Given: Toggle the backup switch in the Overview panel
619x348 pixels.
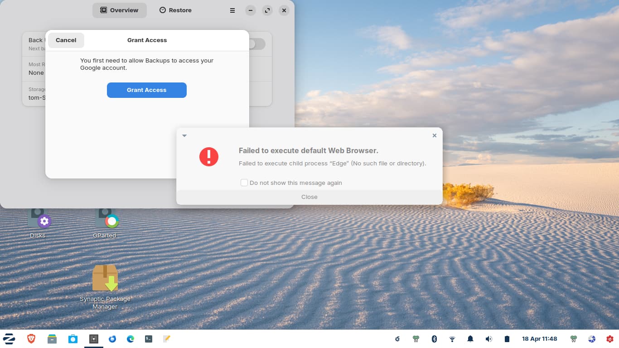Looking at the screenshot, I should 255,44.
